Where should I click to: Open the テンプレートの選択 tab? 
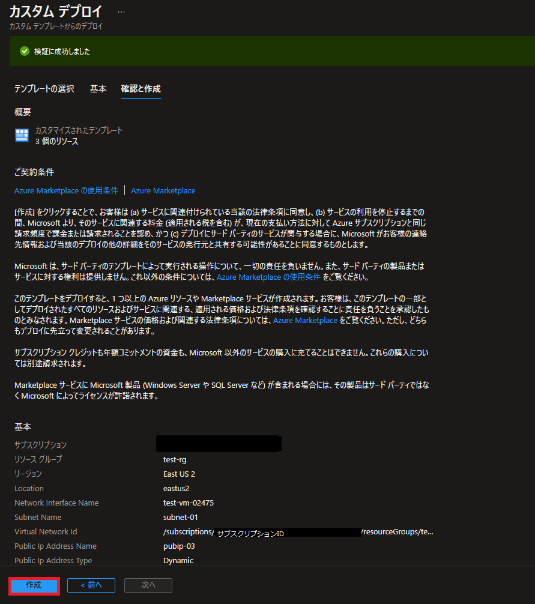44,89
